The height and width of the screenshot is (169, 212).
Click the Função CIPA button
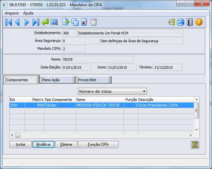click(x=98, y=145)
